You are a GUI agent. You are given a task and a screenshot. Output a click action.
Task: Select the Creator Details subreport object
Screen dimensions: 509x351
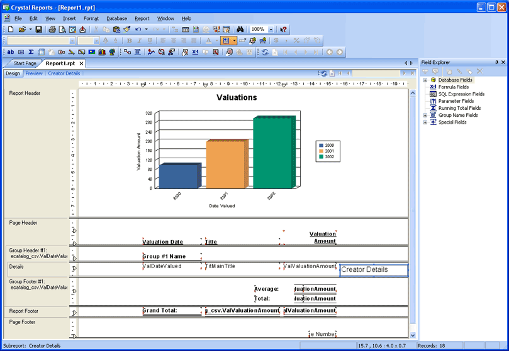373,270
